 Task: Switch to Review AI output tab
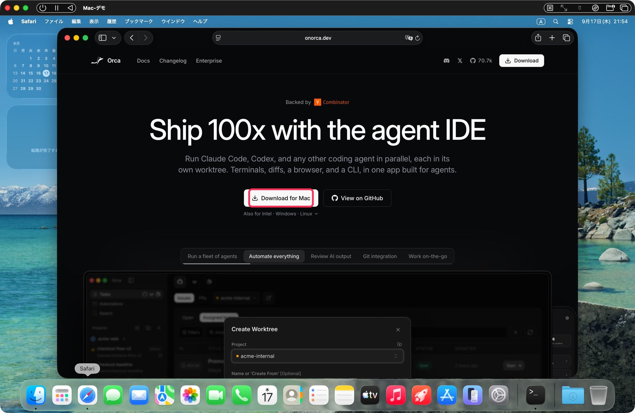click(331, 256)
